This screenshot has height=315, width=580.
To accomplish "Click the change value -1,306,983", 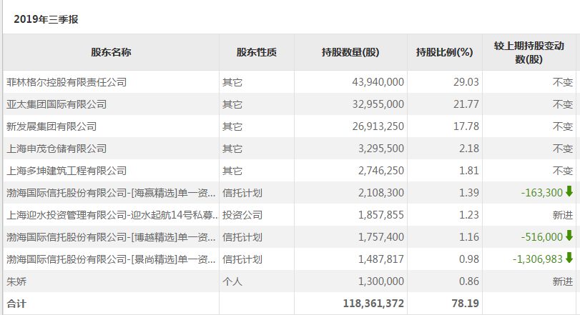I will point(538,259).
